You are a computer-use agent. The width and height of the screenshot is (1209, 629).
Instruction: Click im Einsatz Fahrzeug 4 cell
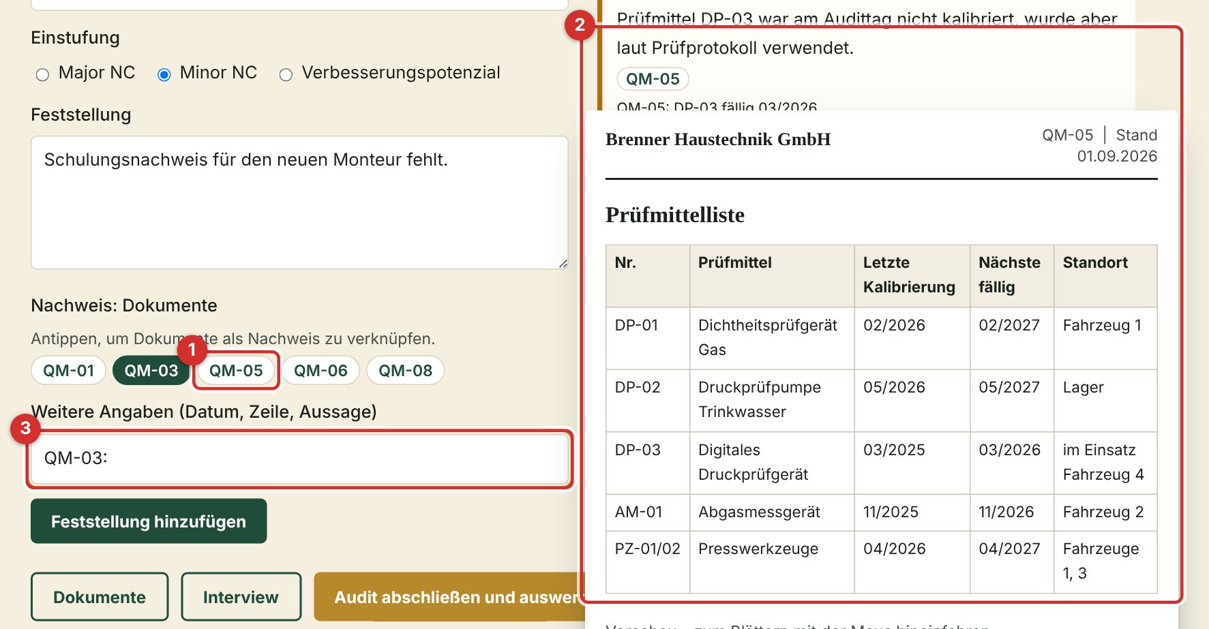click(x=1105, y=463)
